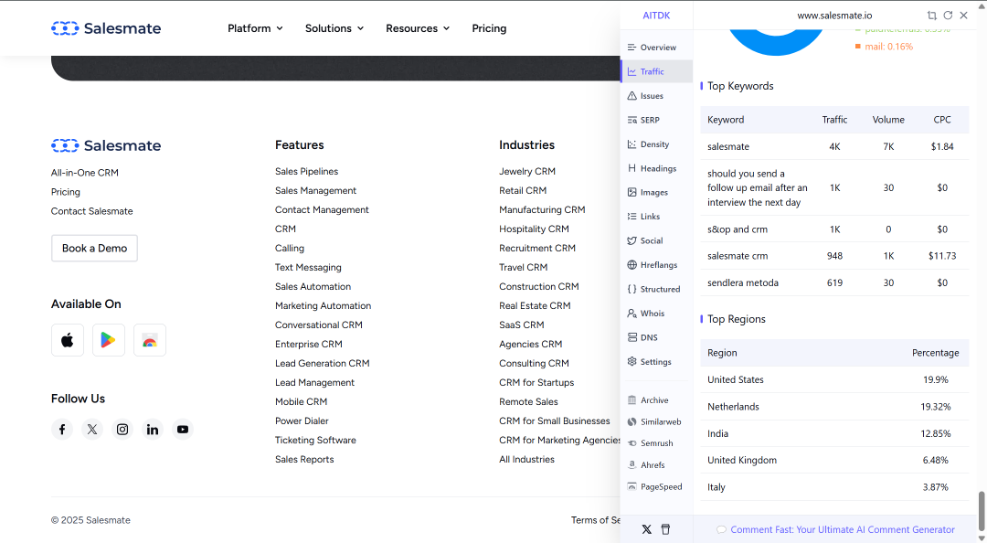Image resolution: width=987 pixels, height=543 pixels.
Task: Open the Whois section in AITDK
Action: (656, 313)
